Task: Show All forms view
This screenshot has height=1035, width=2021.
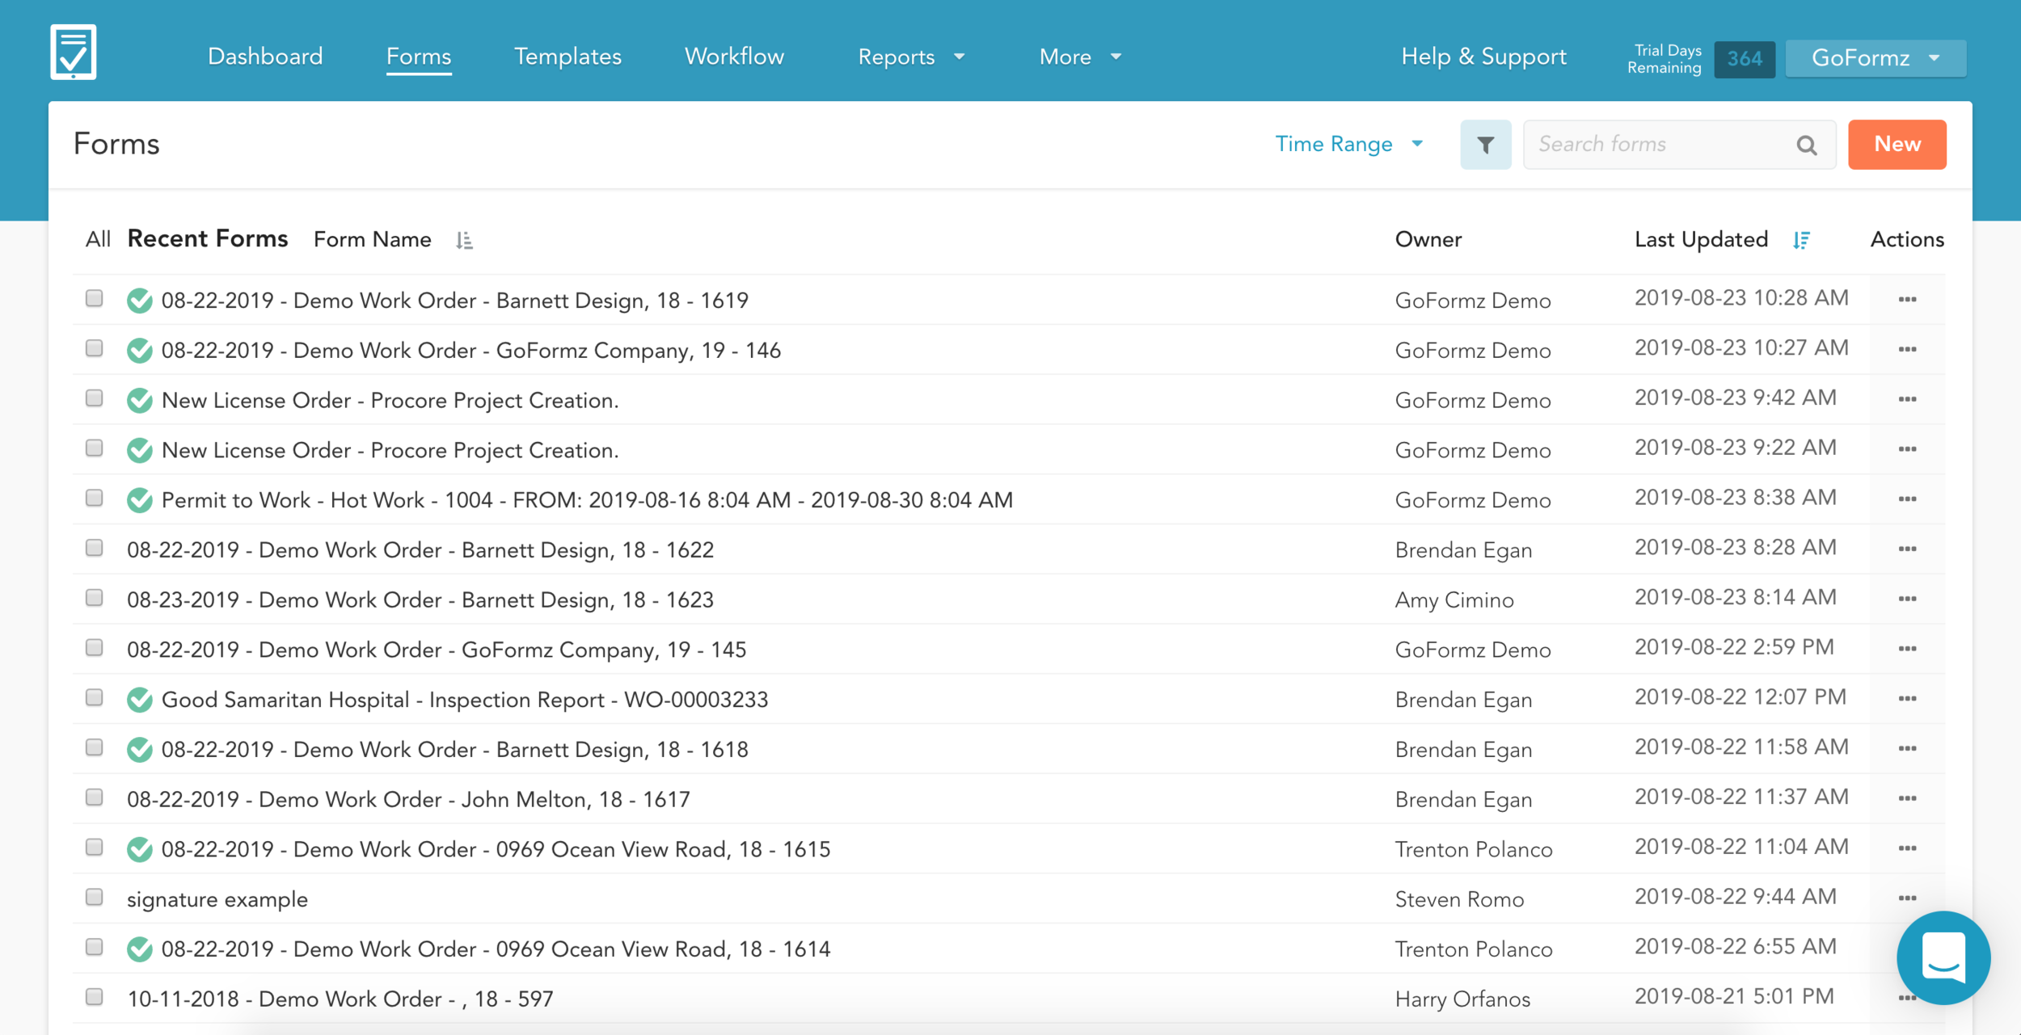Action: pos(98,240)
